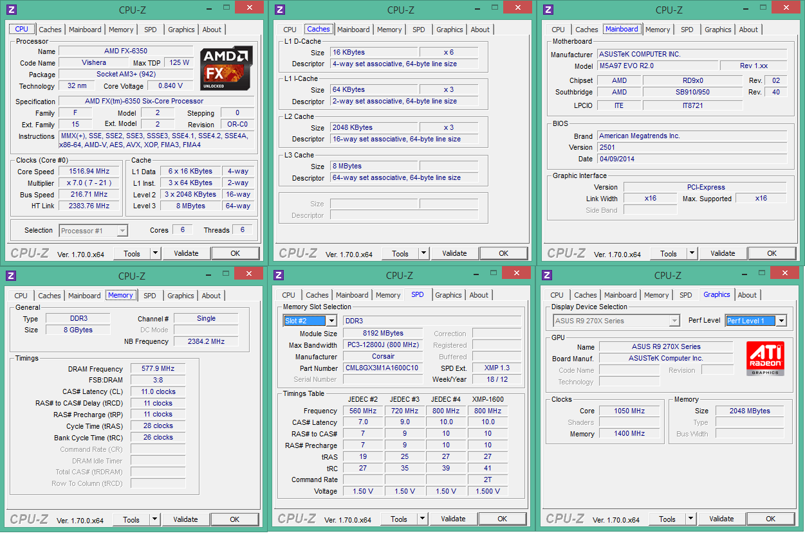Open the Slot #2 memory slot dropdown

click(x=310, y=321)
